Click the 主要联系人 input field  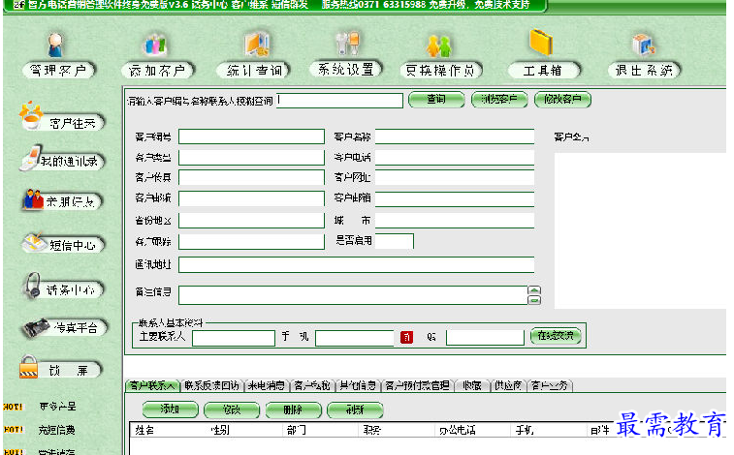[x=233, y=338]
